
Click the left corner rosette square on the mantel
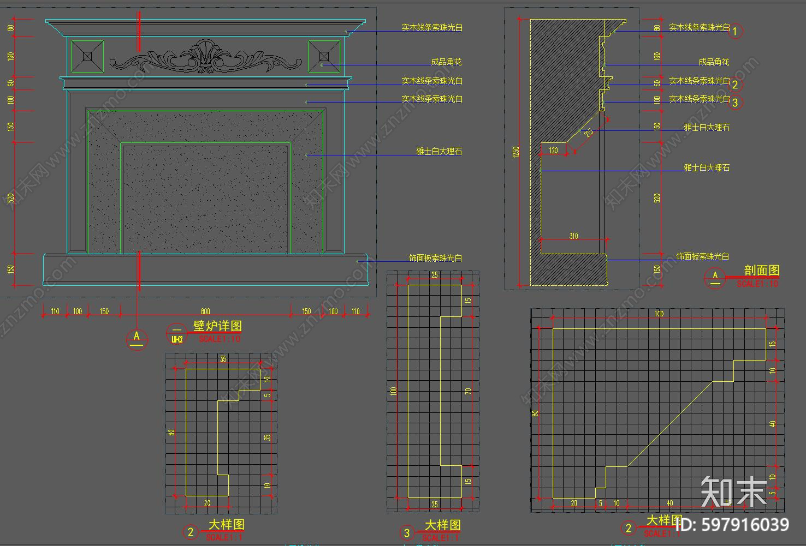point(87,56)
